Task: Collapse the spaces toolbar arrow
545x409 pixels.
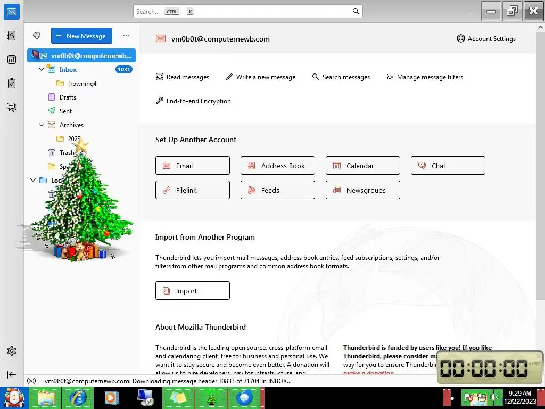Action: tap(12, 374)
